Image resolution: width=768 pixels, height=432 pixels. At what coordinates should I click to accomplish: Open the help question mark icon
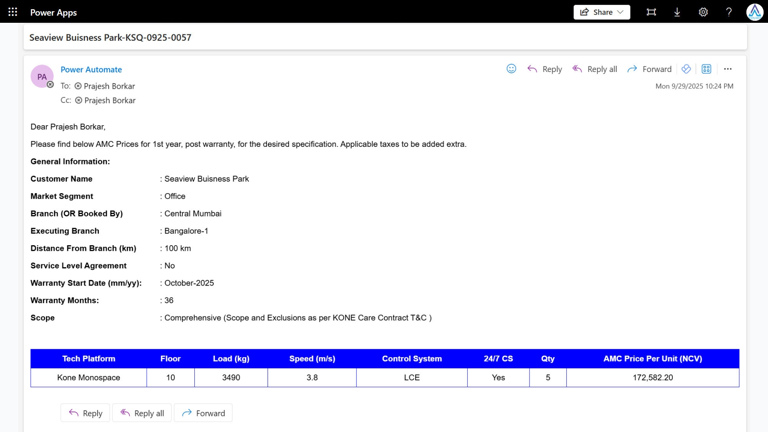(729, 12)
